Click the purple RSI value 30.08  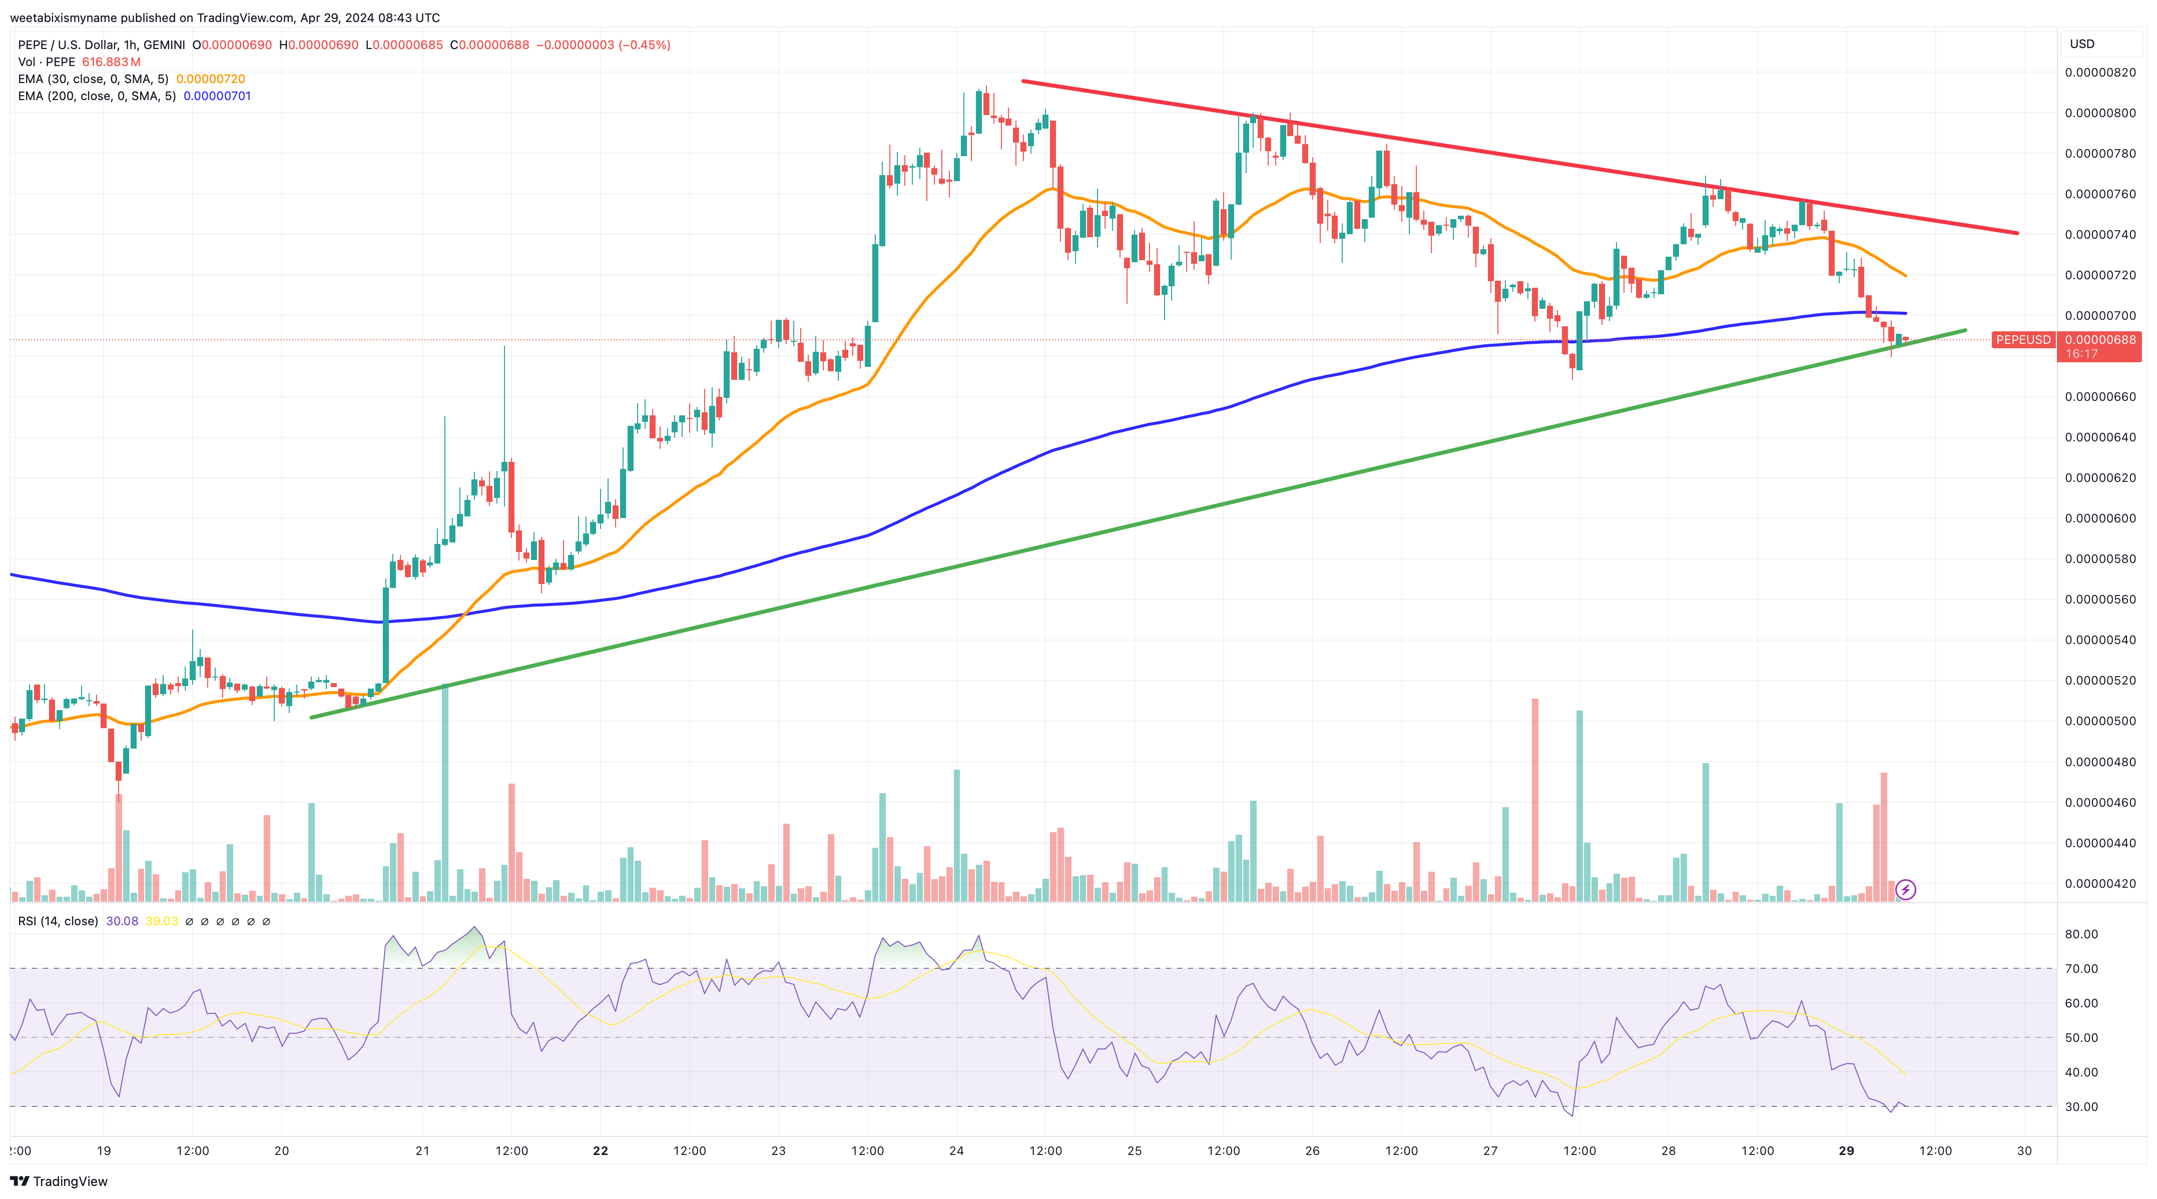point(122,921)
